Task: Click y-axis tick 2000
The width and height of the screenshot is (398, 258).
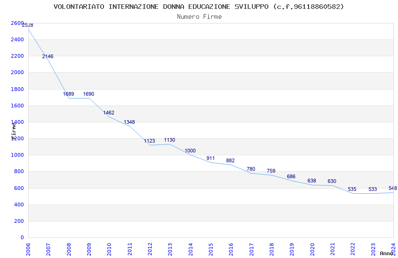Action: 17,72
